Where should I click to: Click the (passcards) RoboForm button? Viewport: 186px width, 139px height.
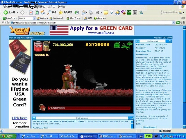[56, 18]
